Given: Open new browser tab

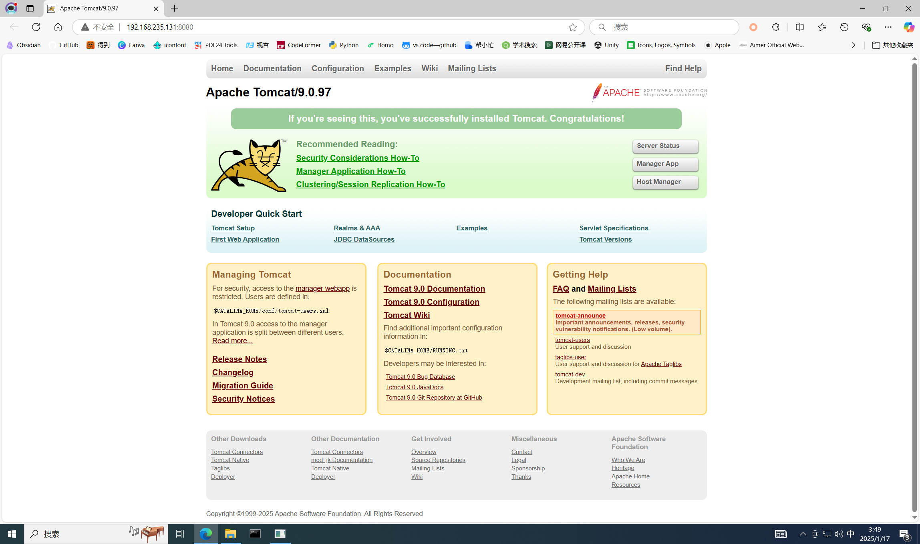Looking at the screenshot, I should pos(175,8).
